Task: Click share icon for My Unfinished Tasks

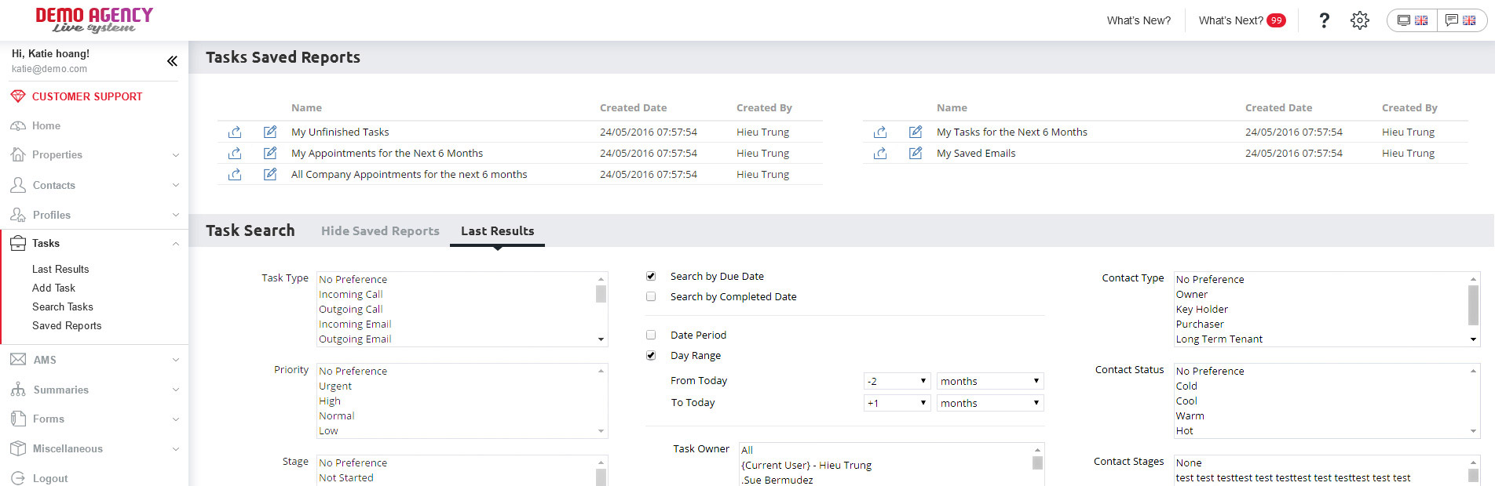Action: point(235,132)
